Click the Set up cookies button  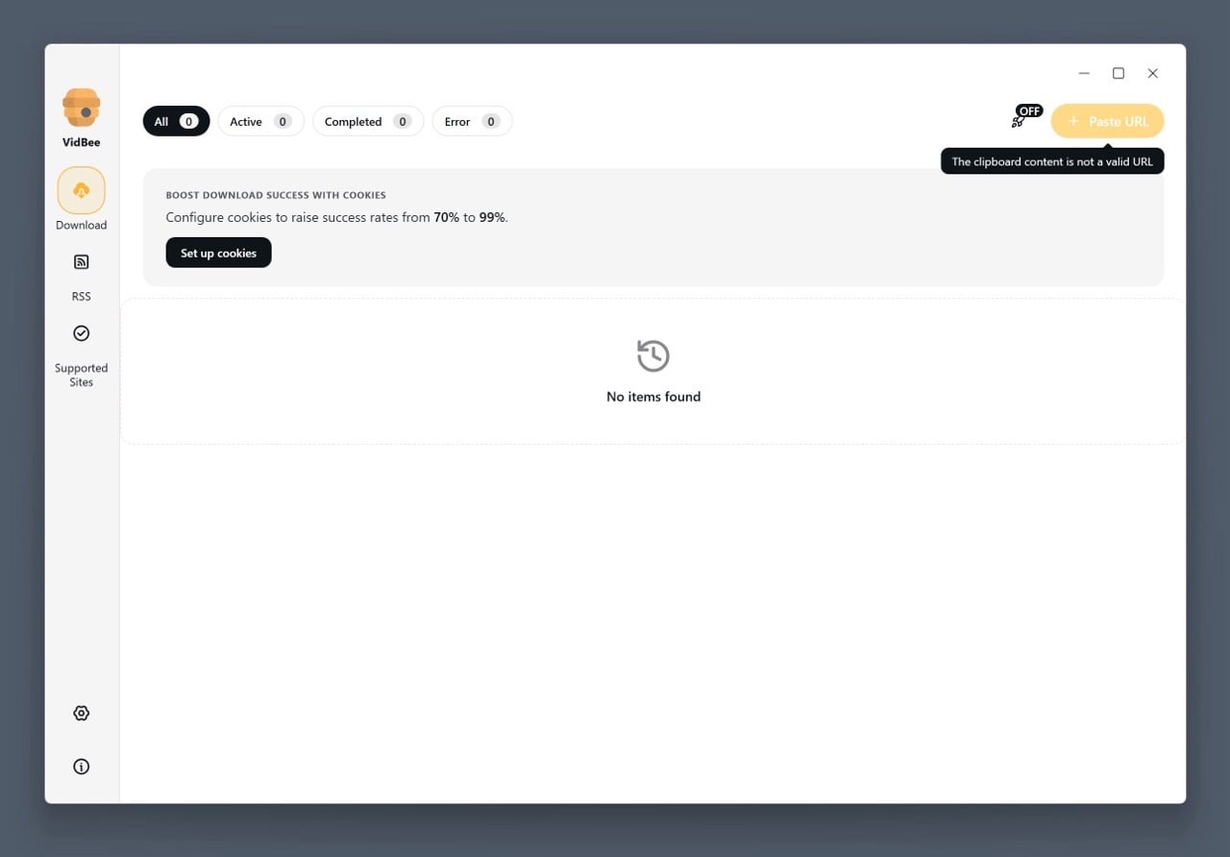[x=218, y=253]
